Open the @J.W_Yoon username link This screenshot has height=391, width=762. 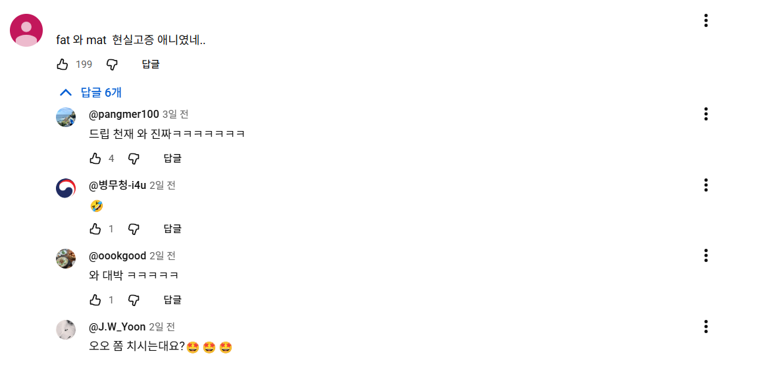coord(117,326)
